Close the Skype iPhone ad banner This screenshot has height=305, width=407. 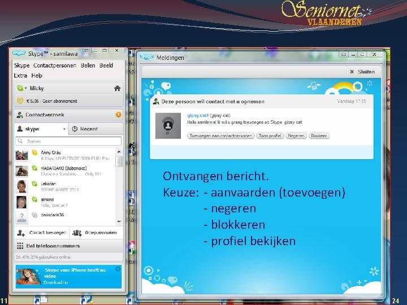point(118,269)
